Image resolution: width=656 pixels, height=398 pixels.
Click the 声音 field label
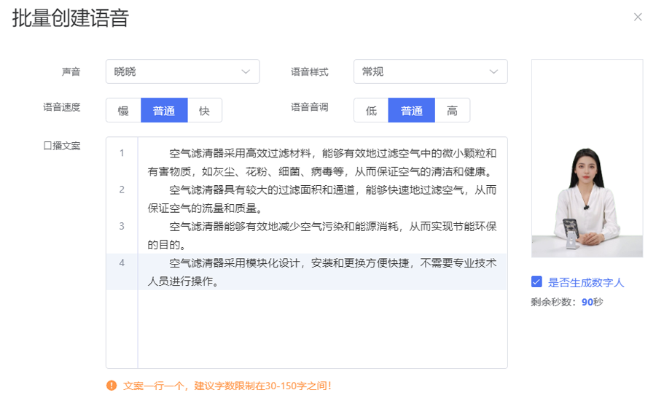(x=71, y=72)
